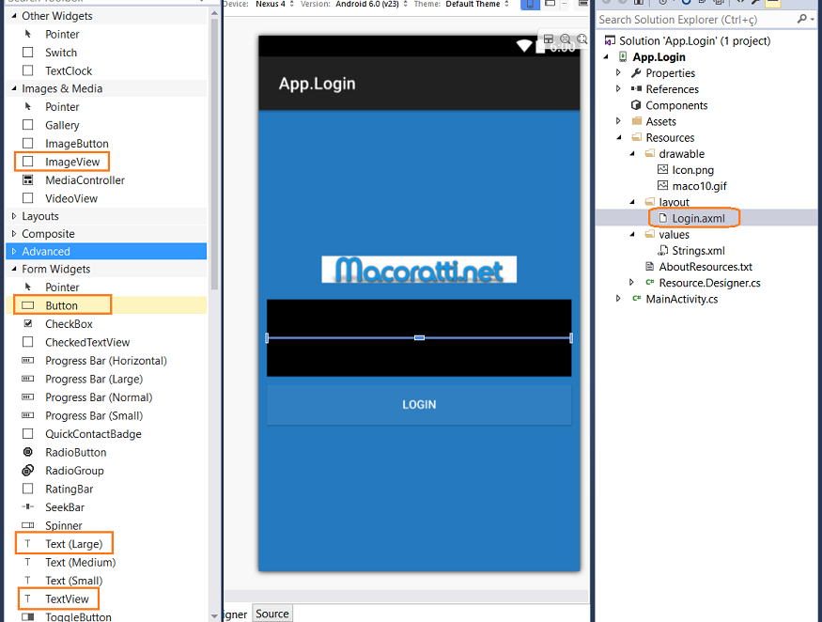The image size is (822, 622).
Task: Choose the SeekBar widget in toolbox
Action: click(x=64, y=507)
